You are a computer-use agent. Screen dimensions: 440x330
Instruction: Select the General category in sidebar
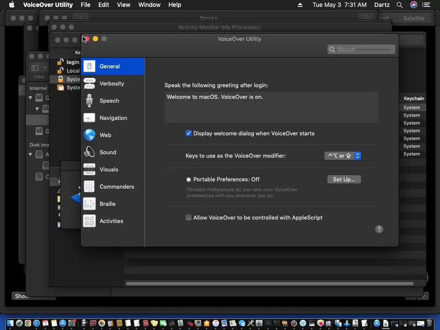pos(113,66)
